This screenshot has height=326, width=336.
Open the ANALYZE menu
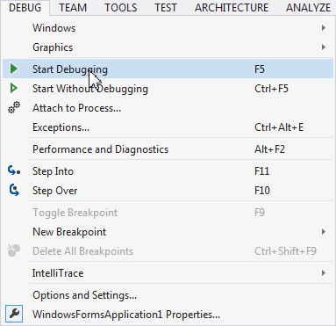click(x=308, y=8)
